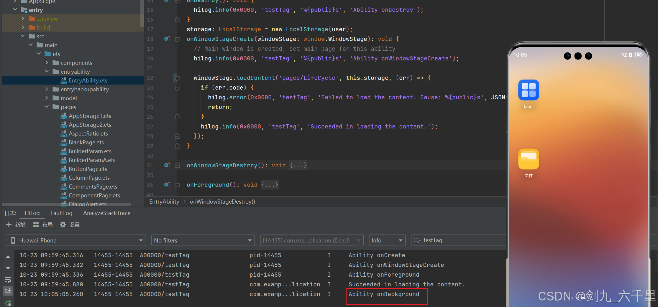Fold the onWindowStageCreate method at line 18
This screenshot has width=658, height=307.
click(x=177, y=39)
